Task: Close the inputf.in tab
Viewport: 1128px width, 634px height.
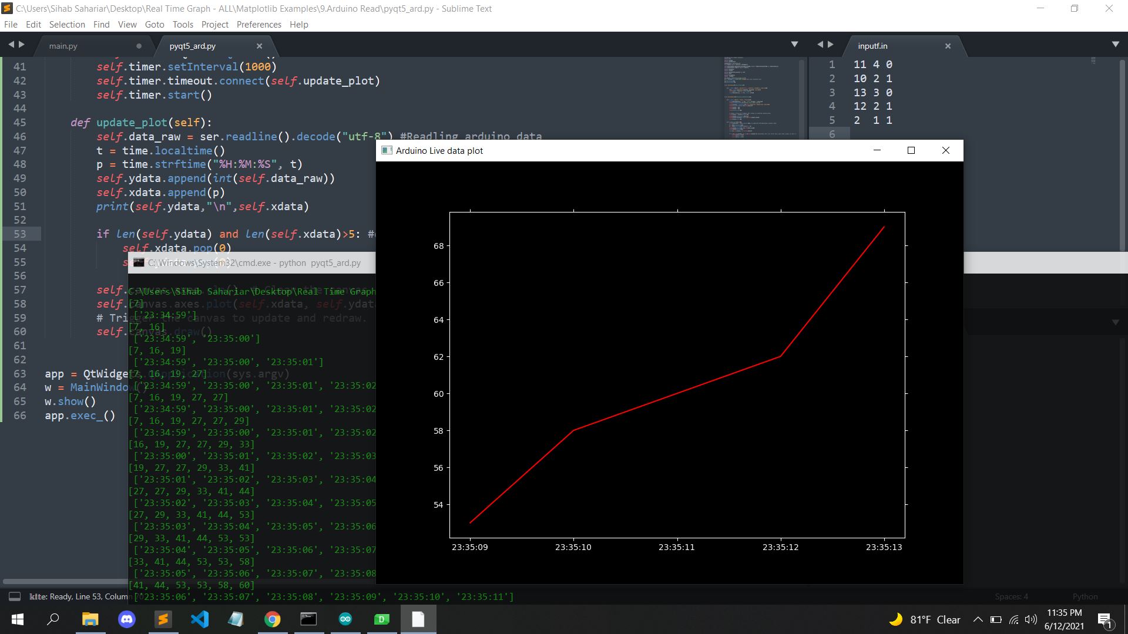Action: point(948,46)
